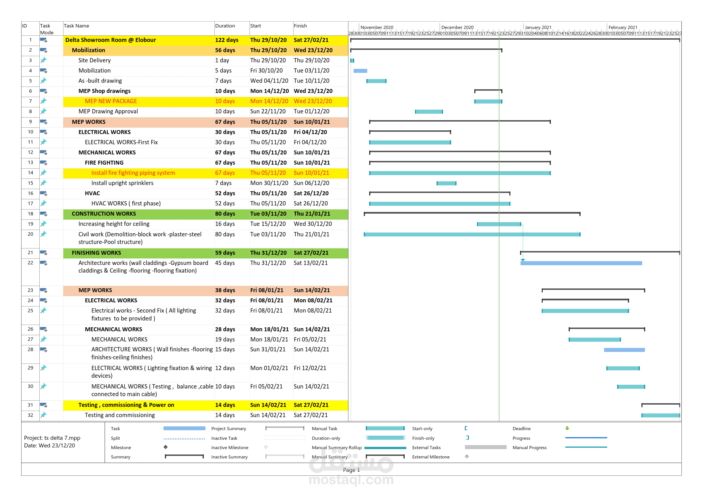
Task: Select pin icon for Electrical works - Second Fix
Action: [43, 311]
